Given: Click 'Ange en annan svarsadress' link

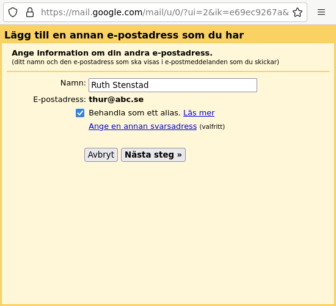Looking at the screenshot, I should click(143, 126).
